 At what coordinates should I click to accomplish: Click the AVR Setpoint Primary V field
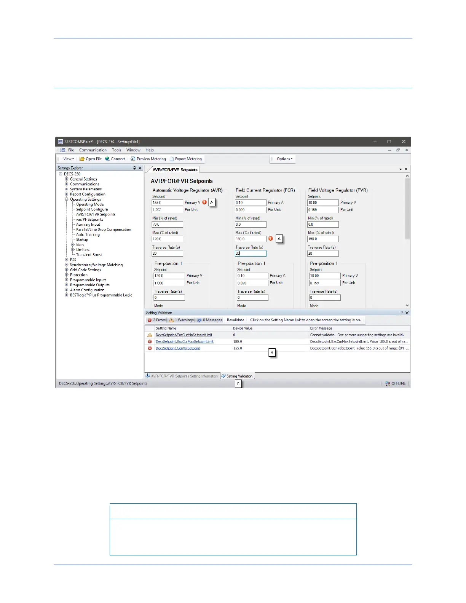coord(167,203)
